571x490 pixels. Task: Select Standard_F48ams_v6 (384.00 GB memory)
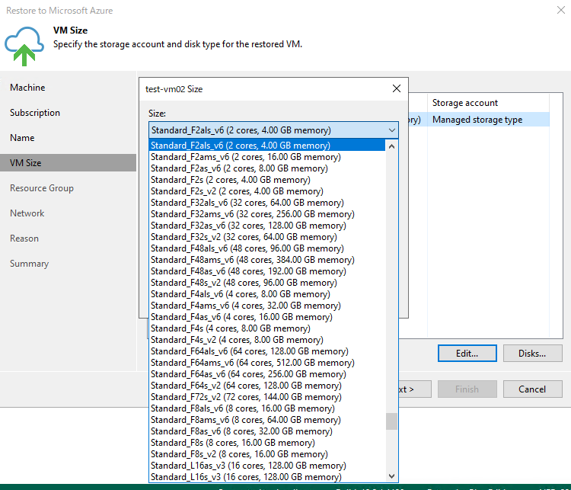[267, 260]
